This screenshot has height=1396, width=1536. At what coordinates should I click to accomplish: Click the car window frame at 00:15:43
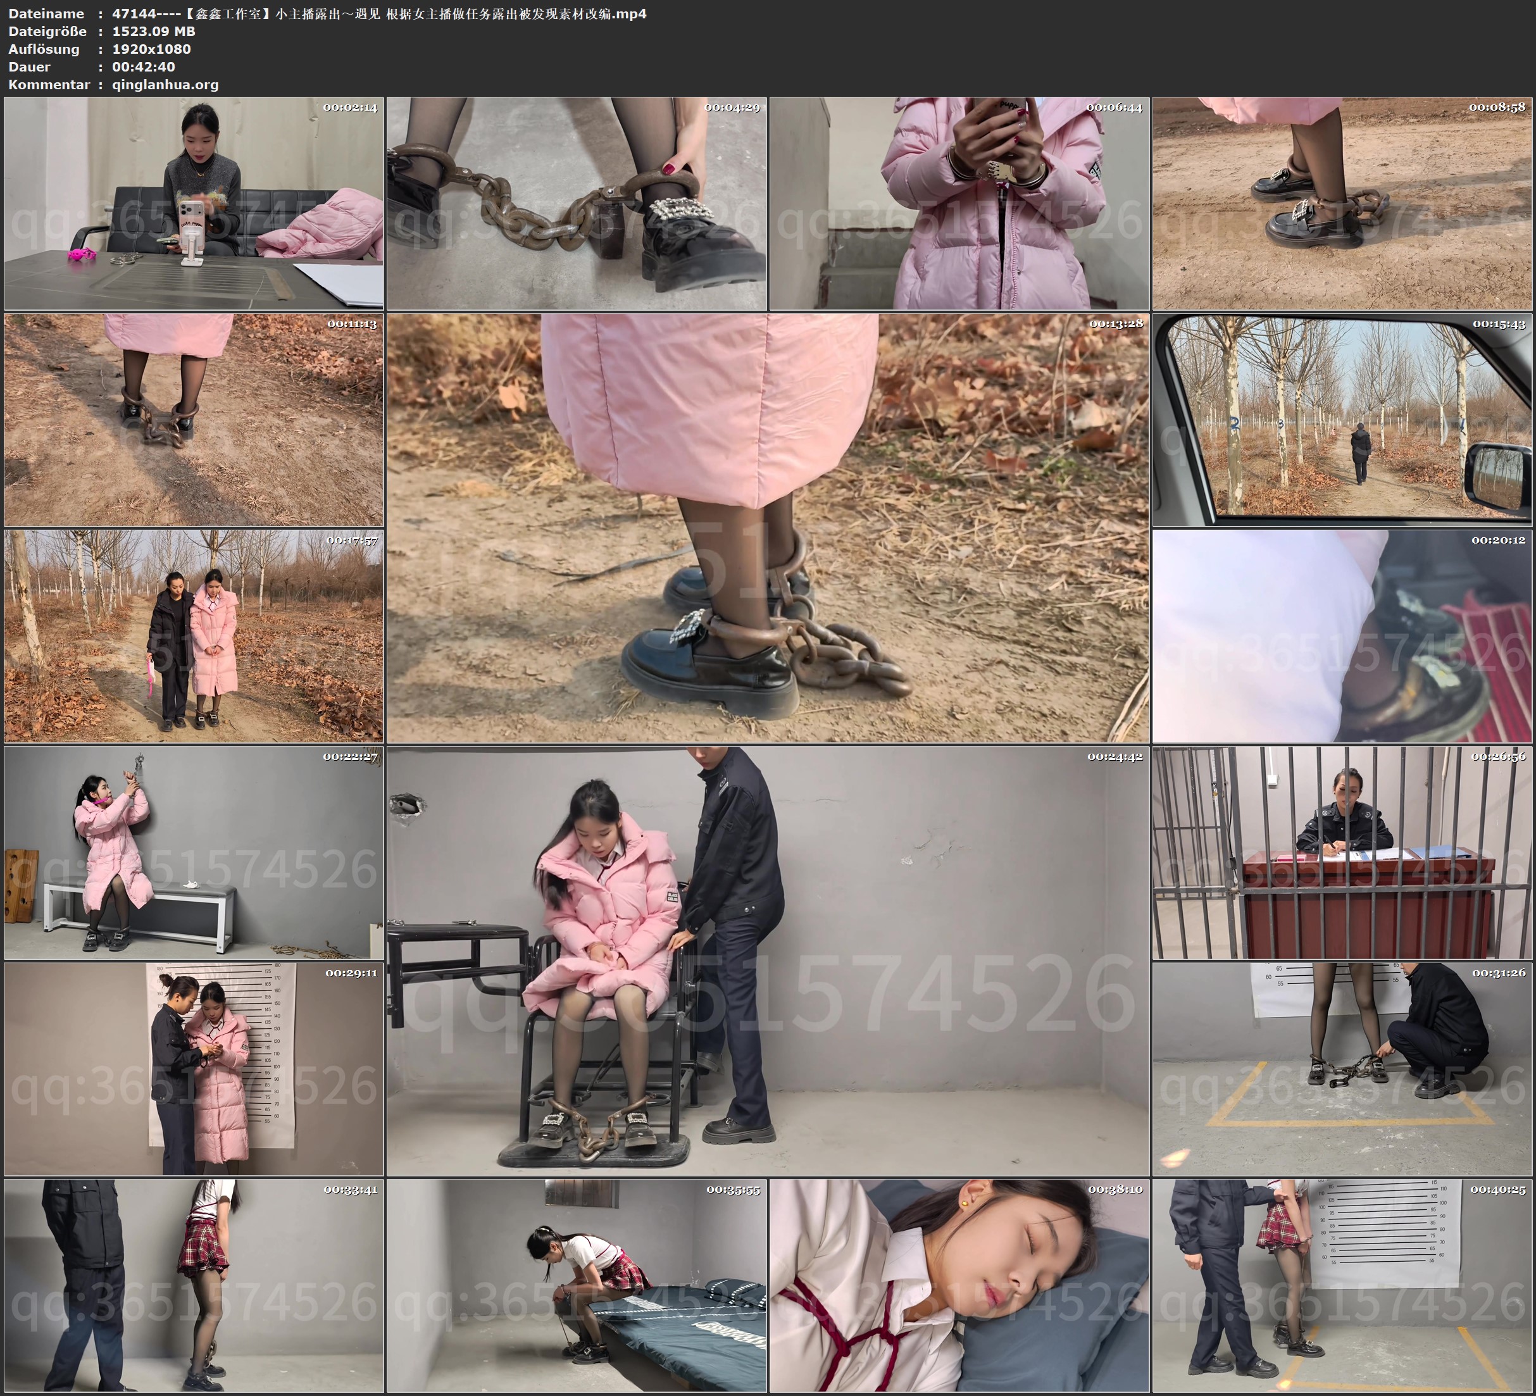pyautogui.click(x=1342, y=420)
